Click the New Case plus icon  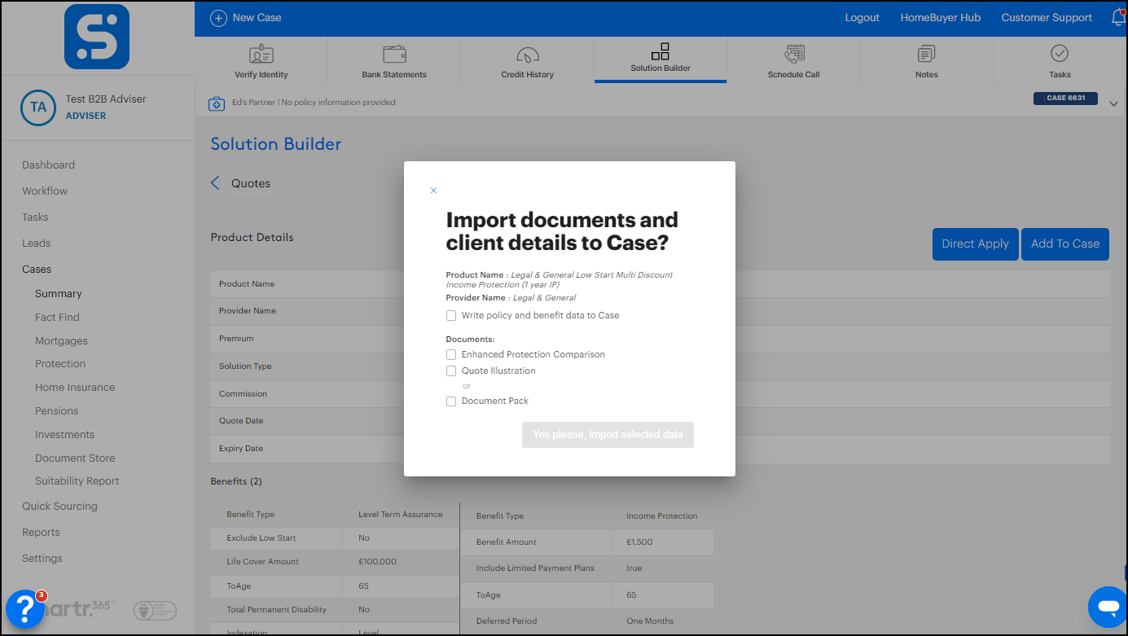click(218, 18)
